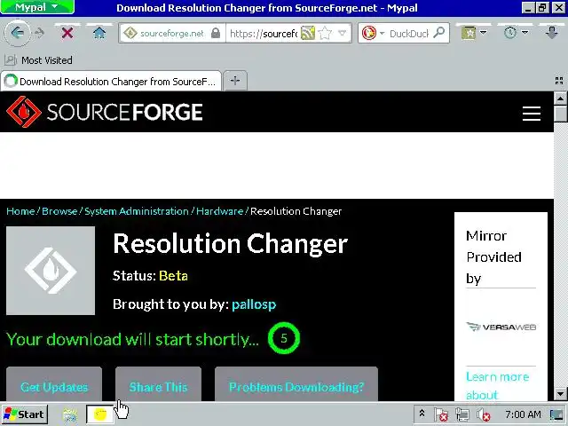Viewport: 568px width, 426px height.
Task: Expand the history button dropdown arrow
Action: 525,33
